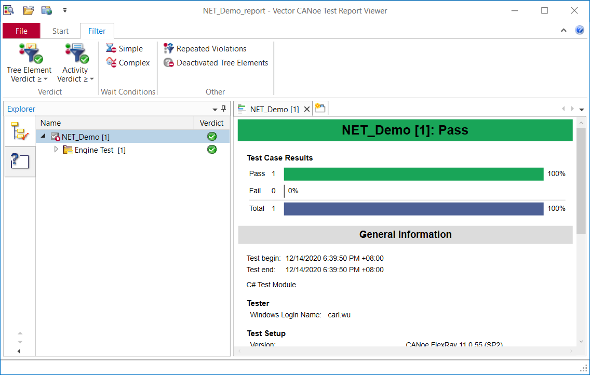Collapse the sidebar with the left arrow
This screenshot has width=590, height=375.
point(19,351)
